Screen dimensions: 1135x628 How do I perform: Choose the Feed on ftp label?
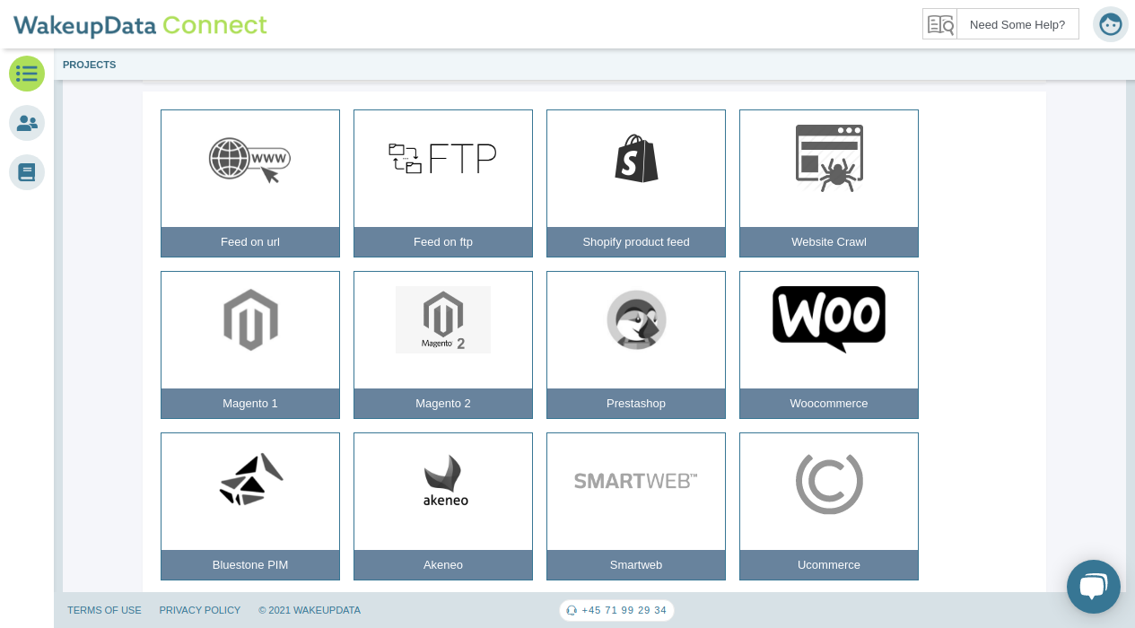coord(443,242)
